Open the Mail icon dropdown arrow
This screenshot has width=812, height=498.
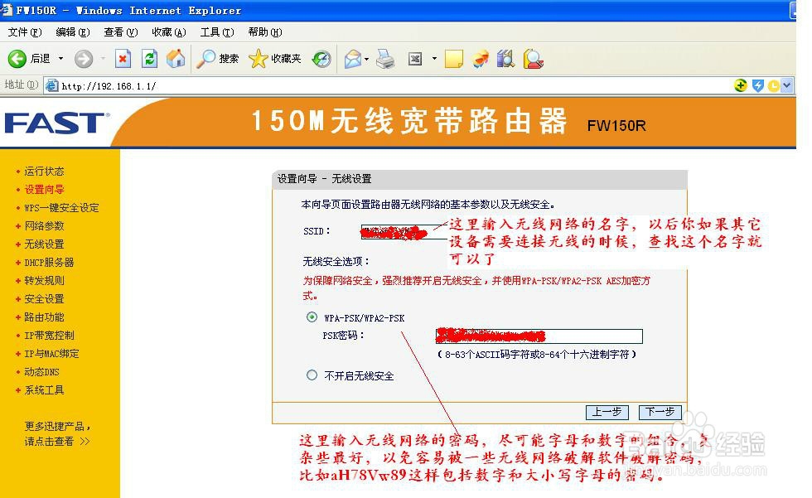(x=366, y=59)
